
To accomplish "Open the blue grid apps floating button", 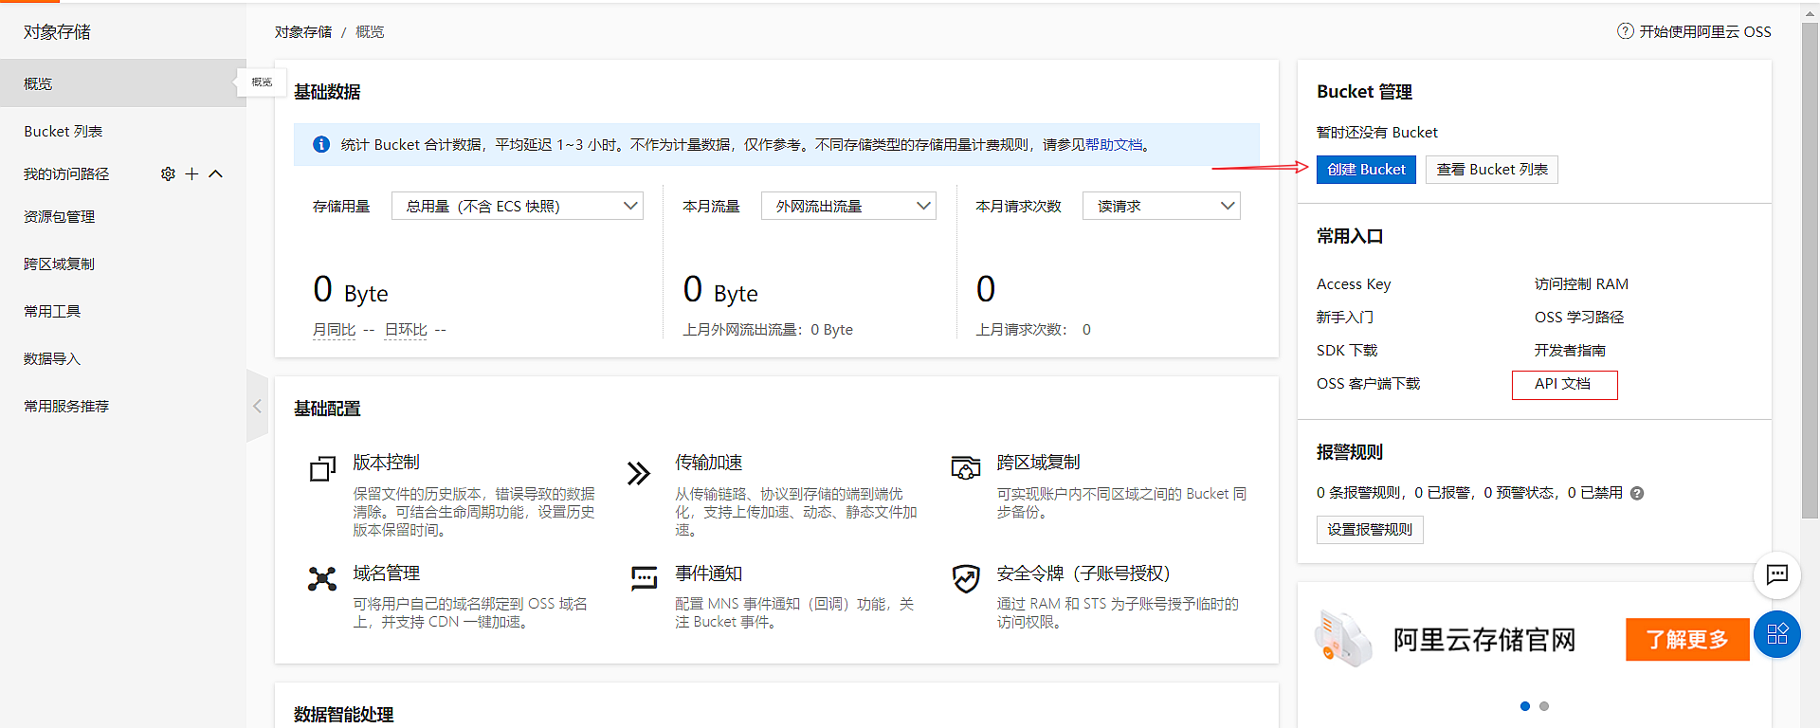I will click(x=1777, y=634).
